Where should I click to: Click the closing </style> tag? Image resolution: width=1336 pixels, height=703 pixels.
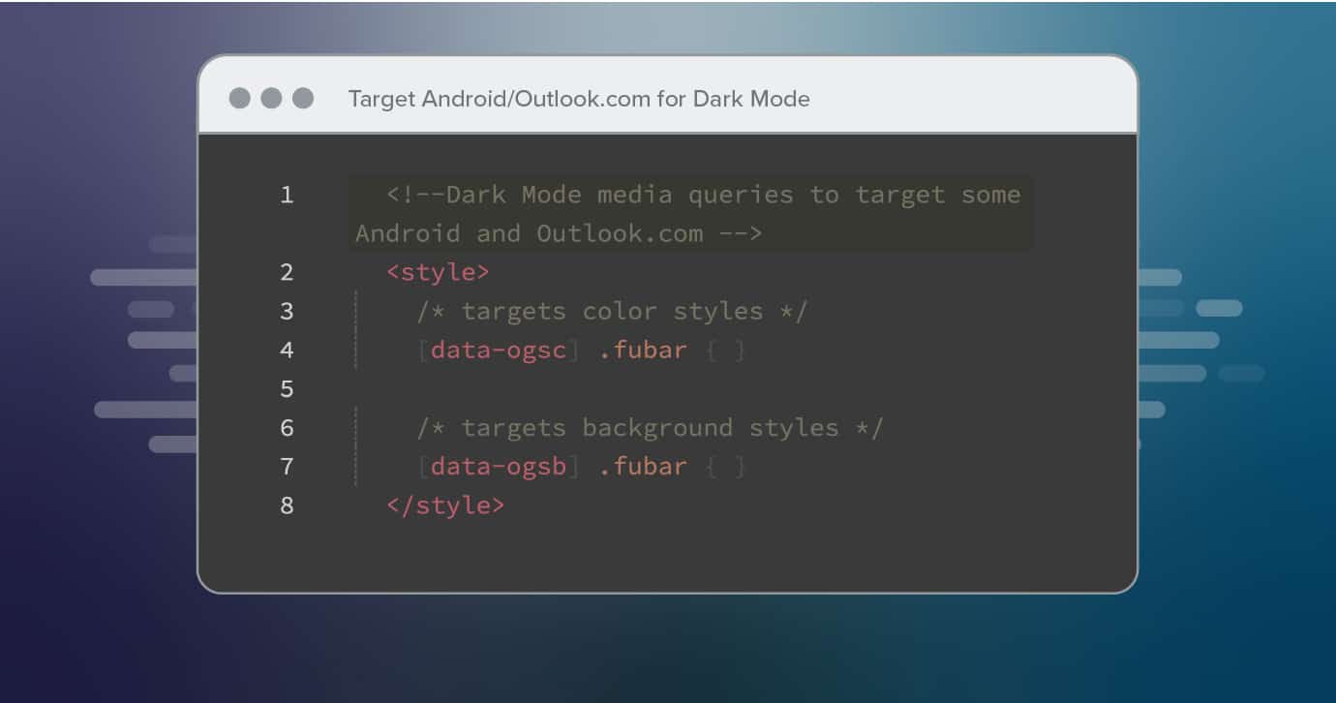pyautogui.click(x=445, y=504)
